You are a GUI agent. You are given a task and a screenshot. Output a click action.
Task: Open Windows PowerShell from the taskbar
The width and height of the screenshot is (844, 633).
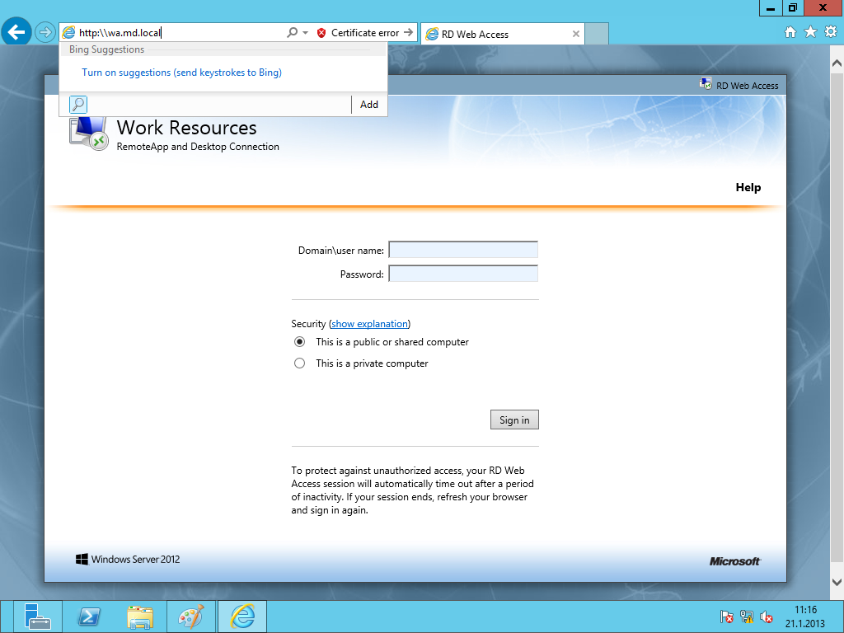(x=89, y=617)
